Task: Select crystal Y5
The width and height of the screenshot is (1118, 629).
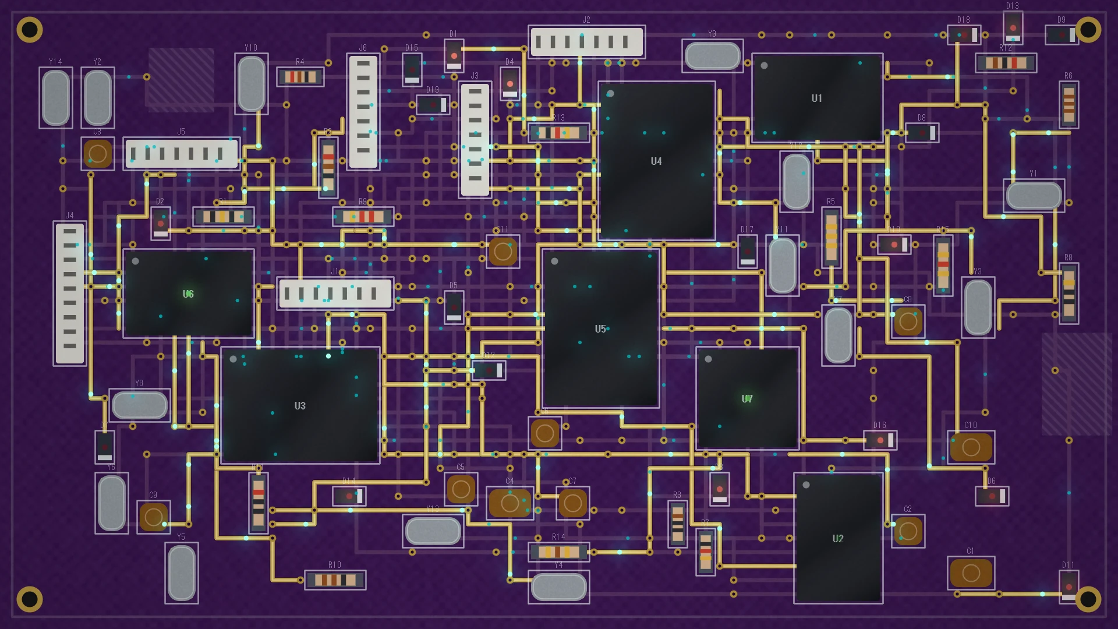Action: 181,573
